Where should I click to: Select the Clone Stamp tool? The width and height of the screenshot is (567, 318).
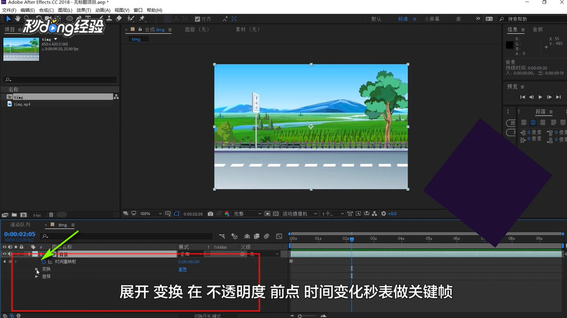[109, 18]
